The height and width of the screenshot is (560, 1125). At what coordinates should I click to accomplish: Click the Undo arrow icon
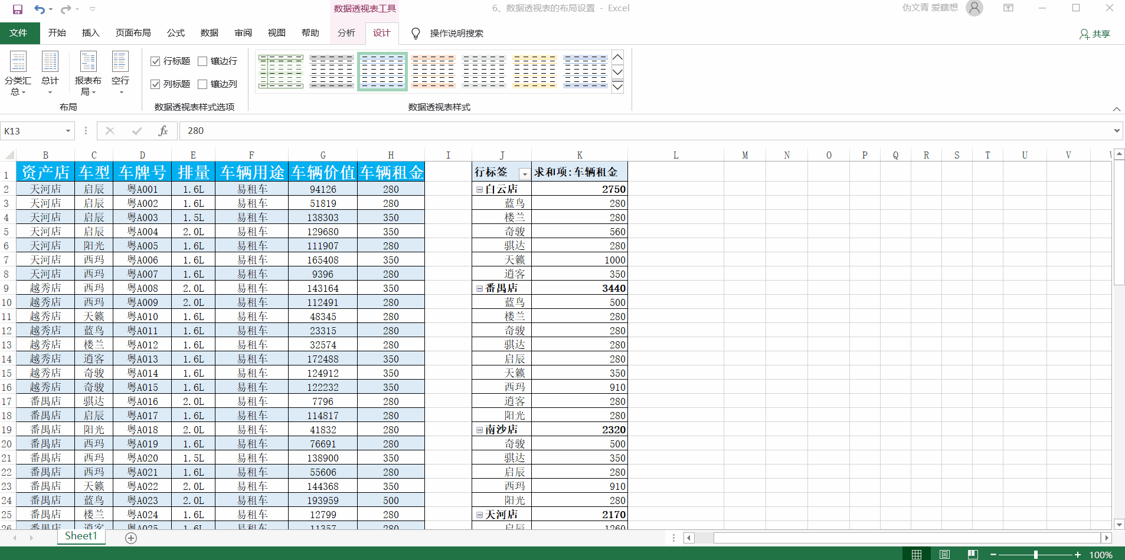(40, 9)
